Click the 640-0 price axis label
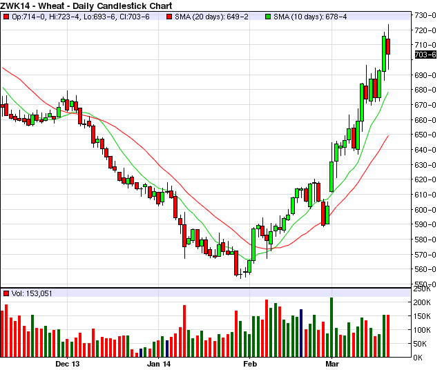This screenshot has height=370, width=442. [425, 150]
